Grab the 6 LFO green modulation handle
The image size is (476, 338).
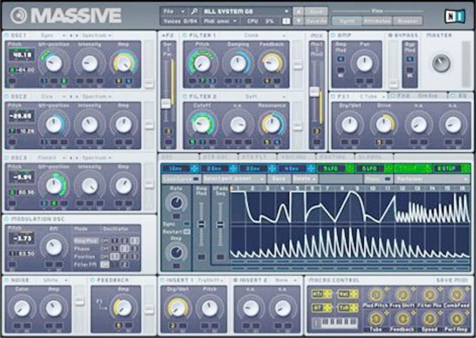tap(389, 169)
